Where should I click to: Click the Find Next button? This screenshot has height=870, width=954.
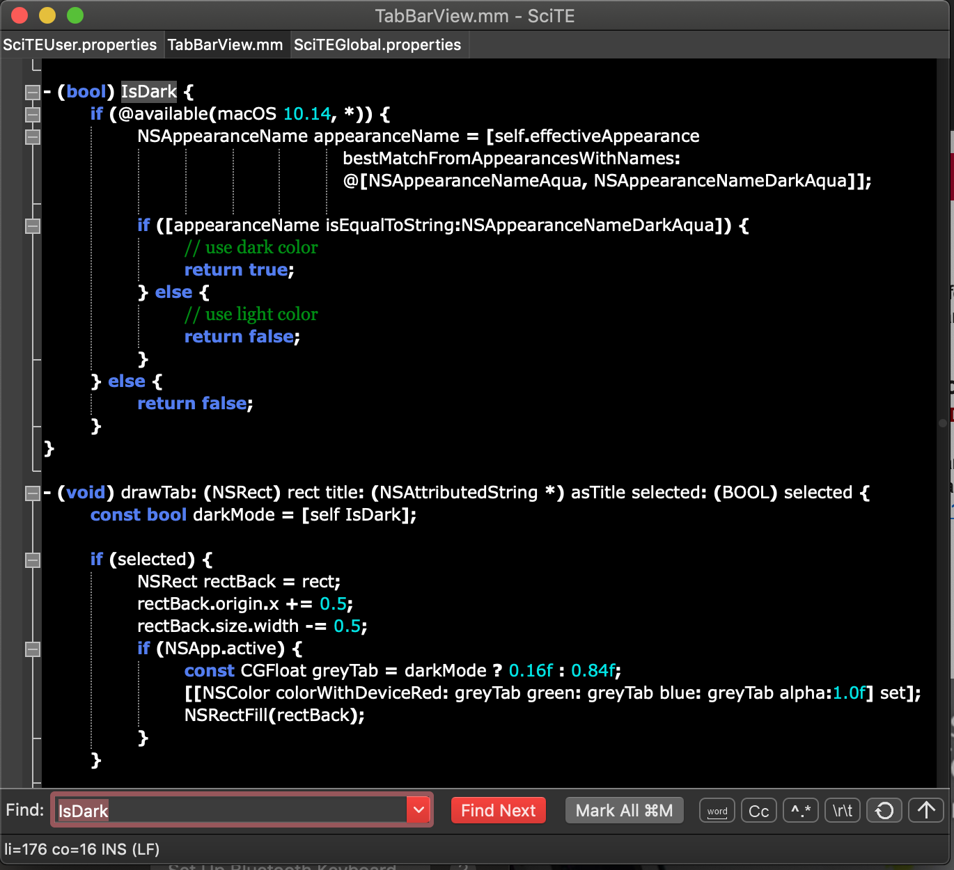tap(498, 810)
